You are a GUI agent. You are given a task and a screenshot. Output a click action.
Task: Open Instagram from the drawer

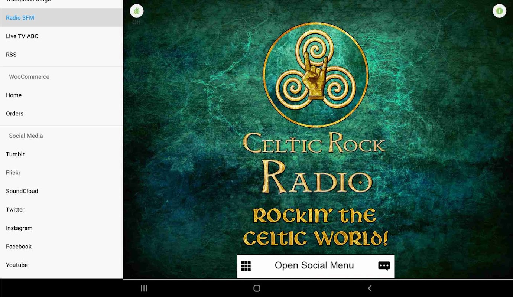click(61, 228)
